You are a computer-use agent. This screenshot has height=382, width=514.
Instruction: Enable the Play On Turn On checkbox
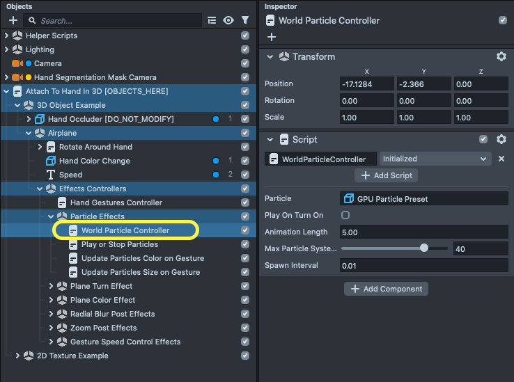(x=345, y=216)
